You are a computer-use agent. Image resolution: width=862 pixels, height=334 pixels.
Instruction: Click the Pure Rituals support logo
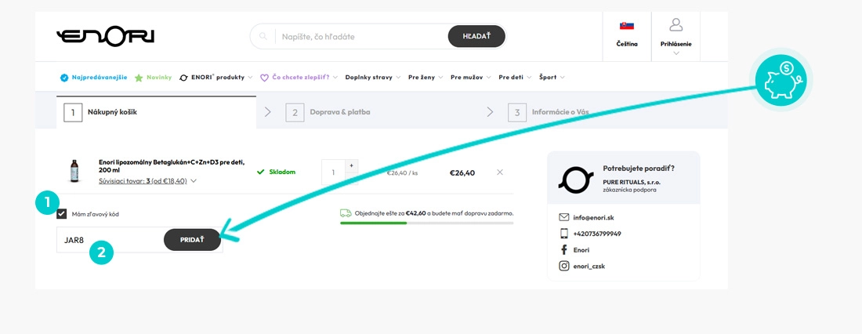point(576,178)
